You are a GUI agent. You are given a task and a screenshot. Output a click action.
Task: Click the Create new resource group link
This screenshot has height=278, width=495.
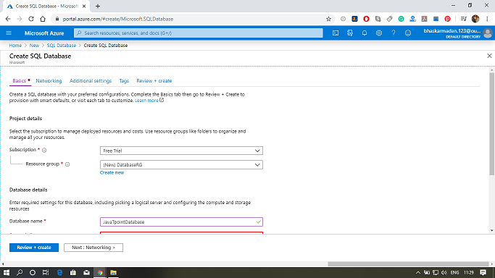pyautogui.click(x=112, y=172)
